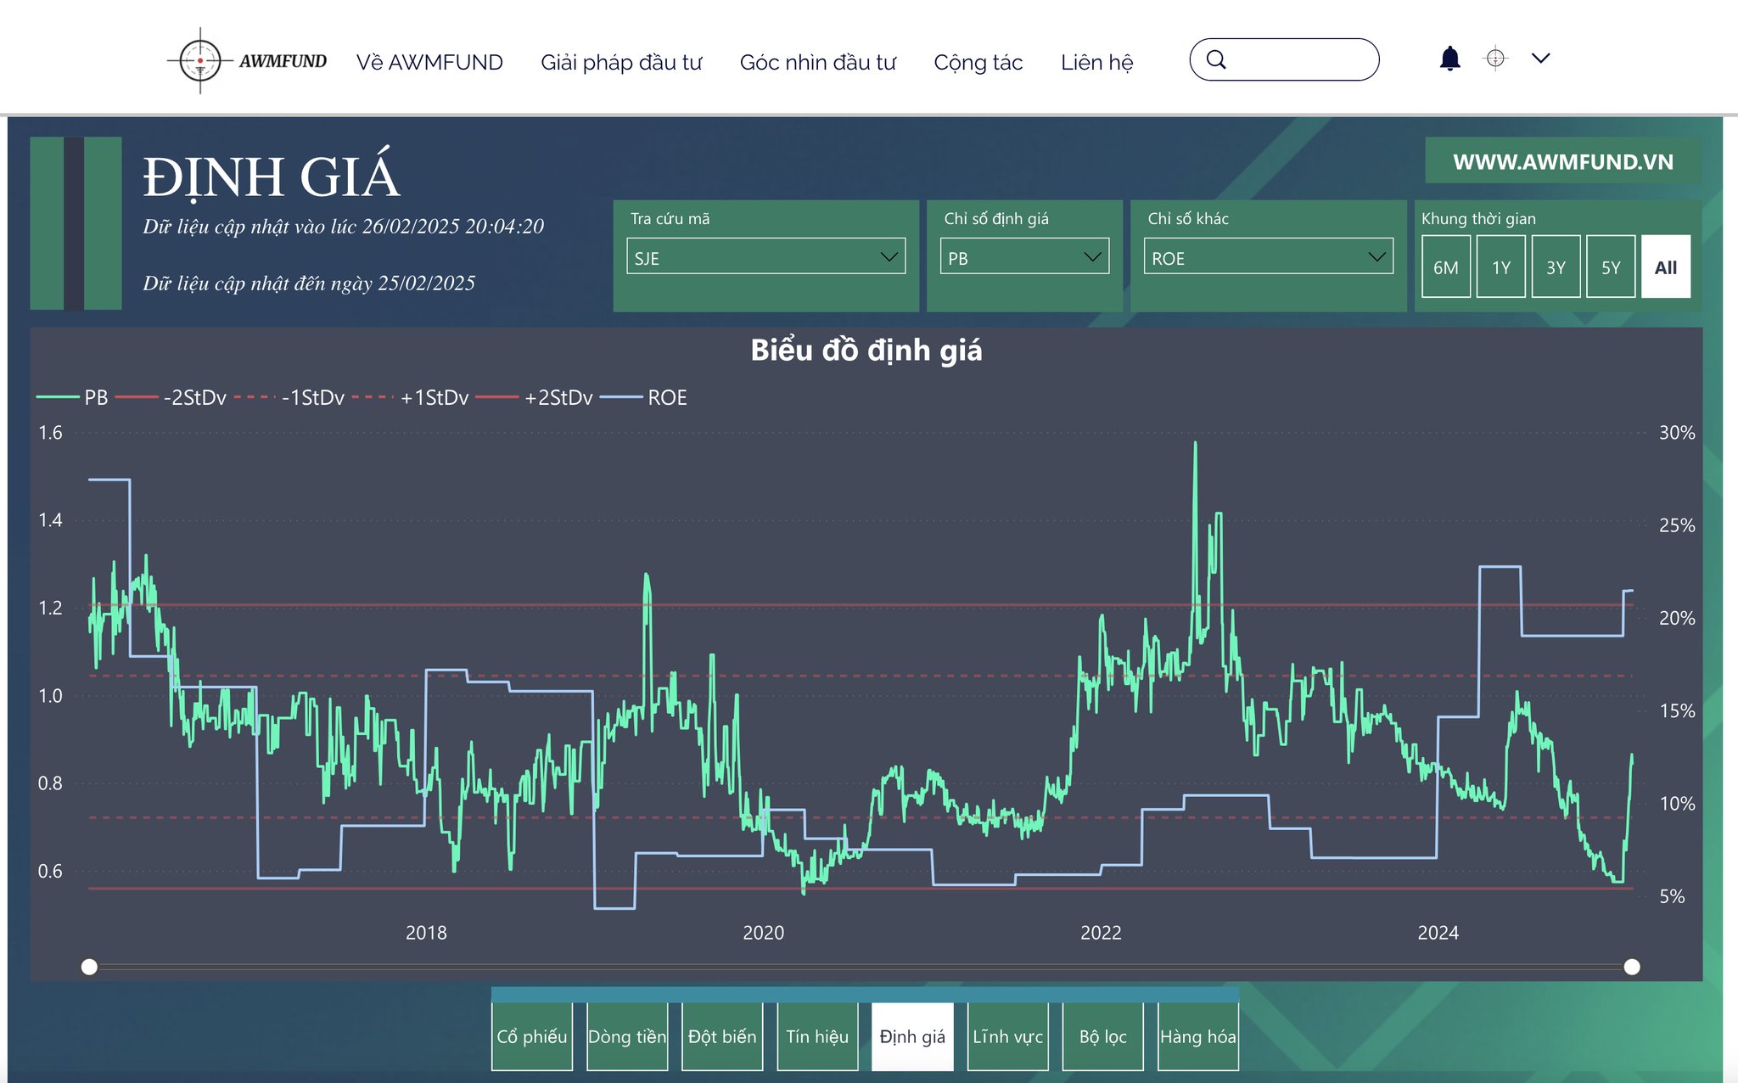Click the +2StDv legend entry
Viewport: 1738px width, 1083px height.
[558, 397]
